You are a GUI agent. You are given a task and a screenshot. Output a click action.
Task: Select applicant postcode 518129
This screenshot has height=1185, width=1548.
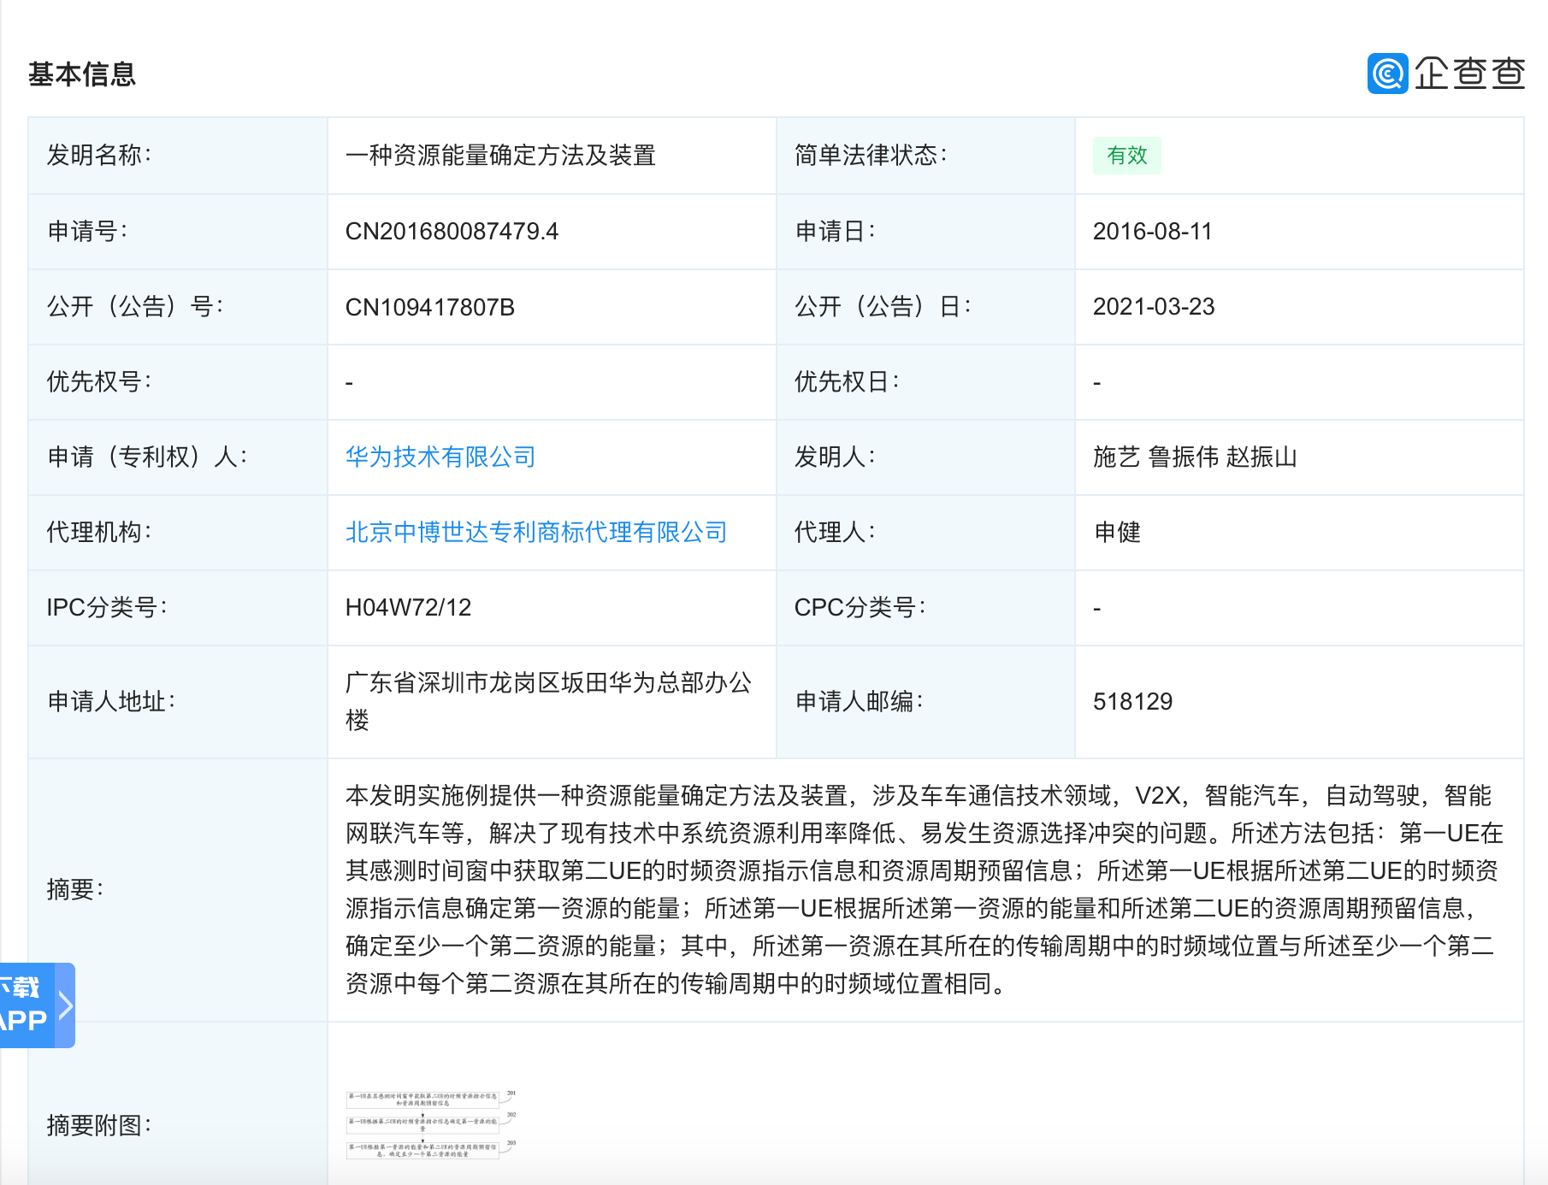coord(1132,701)
